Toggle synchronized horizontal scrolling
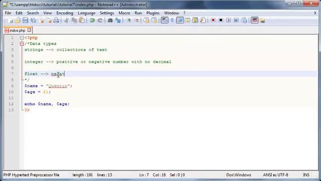The width and height of the screenshot is (321, 181). pos(154,20)
